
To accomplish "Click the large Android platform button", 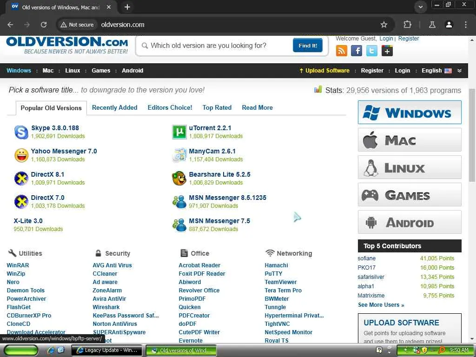I will pyautogui.click(x=410, y=222).
